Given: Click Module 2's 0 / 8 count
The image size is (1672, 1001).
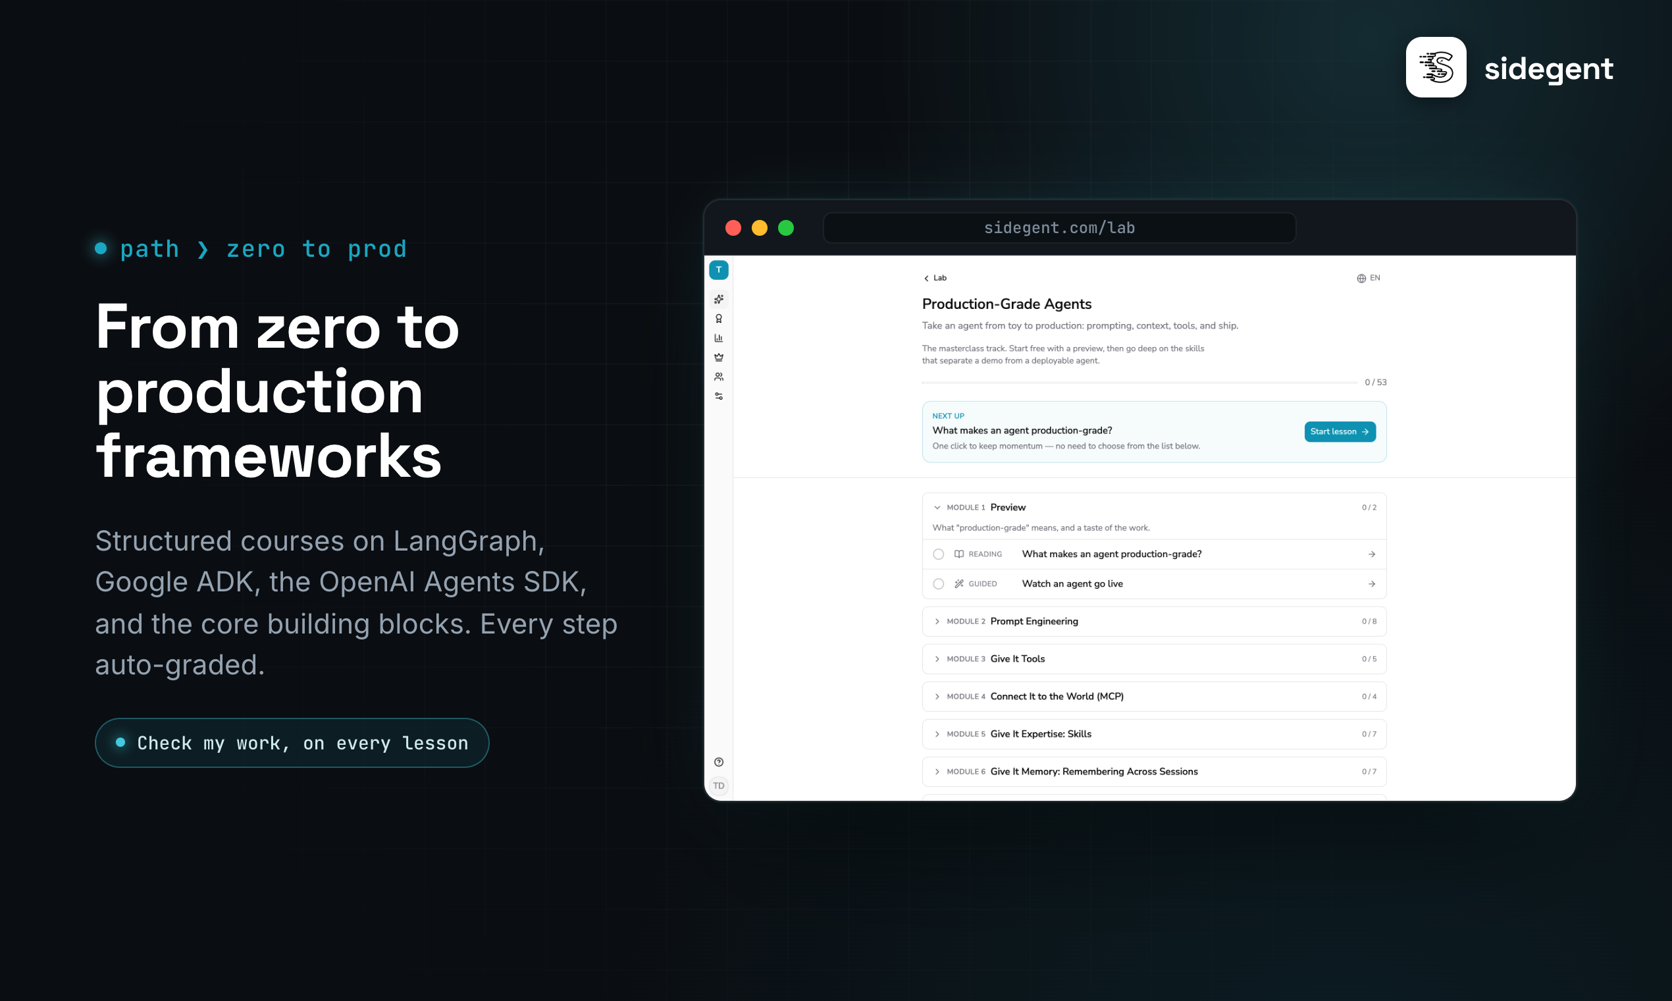Looking at the screenshot, I should [1369, 621].
